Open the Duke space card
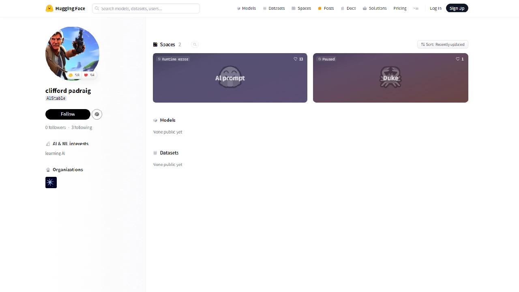Screen dimensions: 519x292 click(390, 81)
